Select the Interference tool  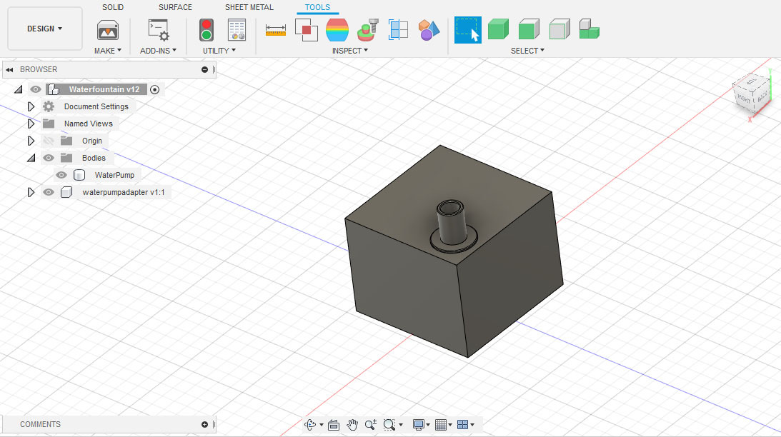tap(307, 31)
